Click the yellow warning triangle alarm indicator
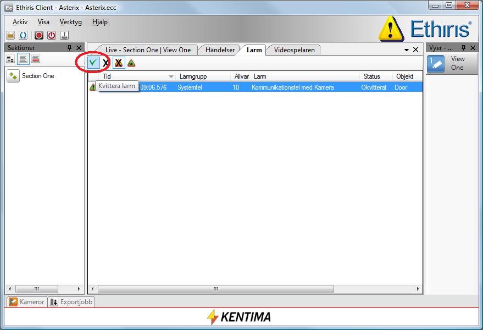 (x=391, y=29)
